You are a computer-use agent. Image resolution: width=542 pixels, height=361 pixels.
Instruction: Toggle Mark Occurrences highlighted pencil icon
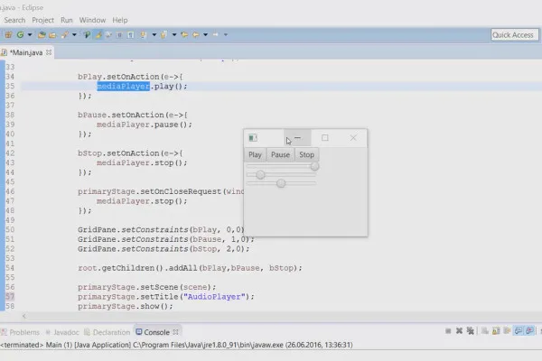click(98, 34)
